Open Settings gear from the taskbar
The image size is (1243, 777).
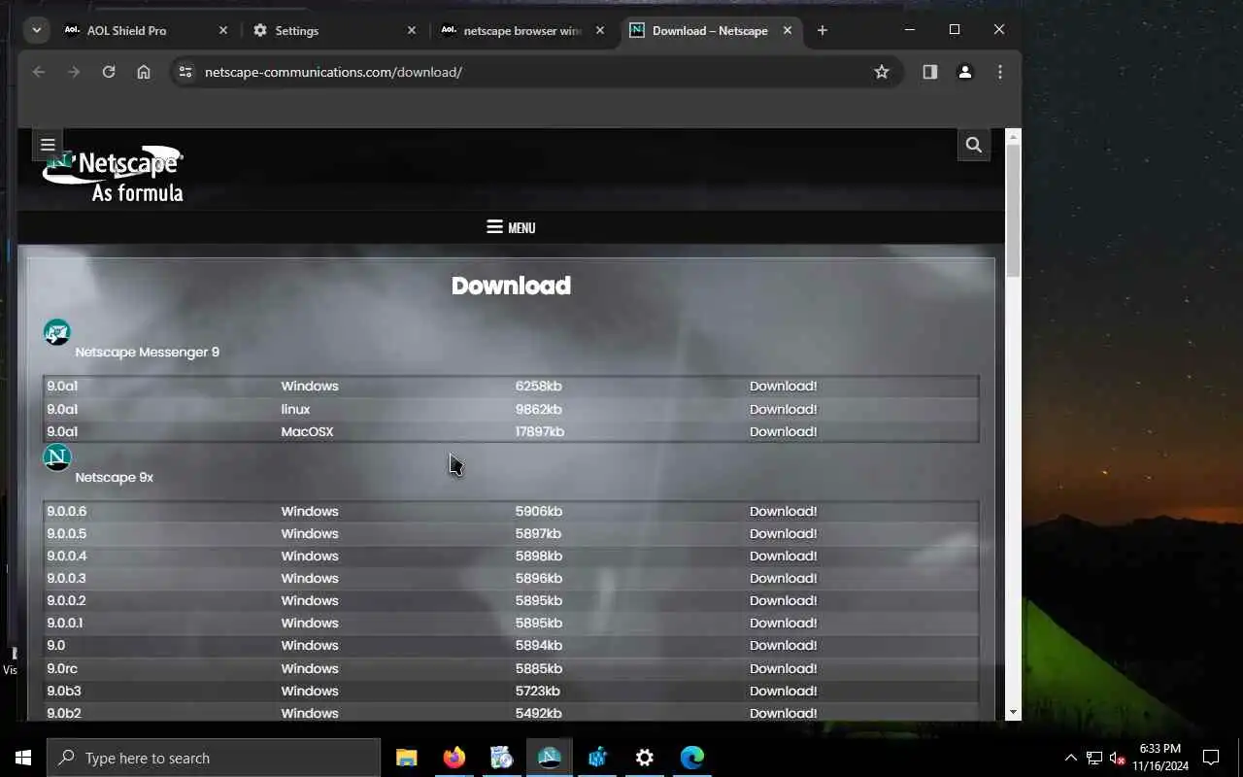click(x=644, y=758)
